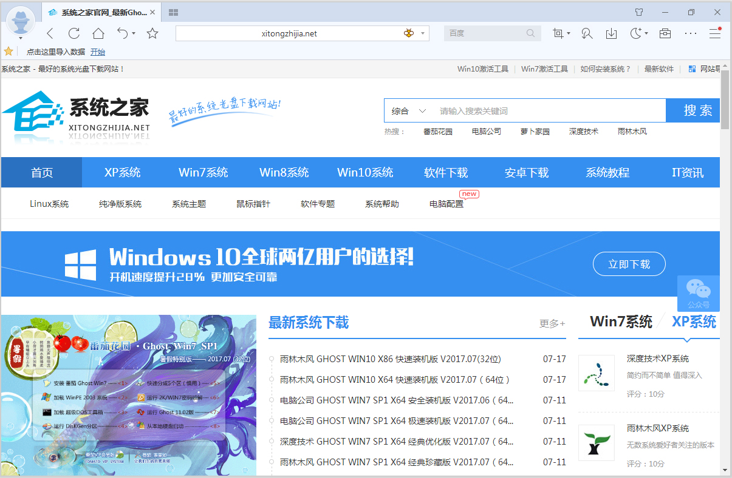The image size is (732, 478).
Task: Open the 安卓下载 nav item
Action: (527, 172)
